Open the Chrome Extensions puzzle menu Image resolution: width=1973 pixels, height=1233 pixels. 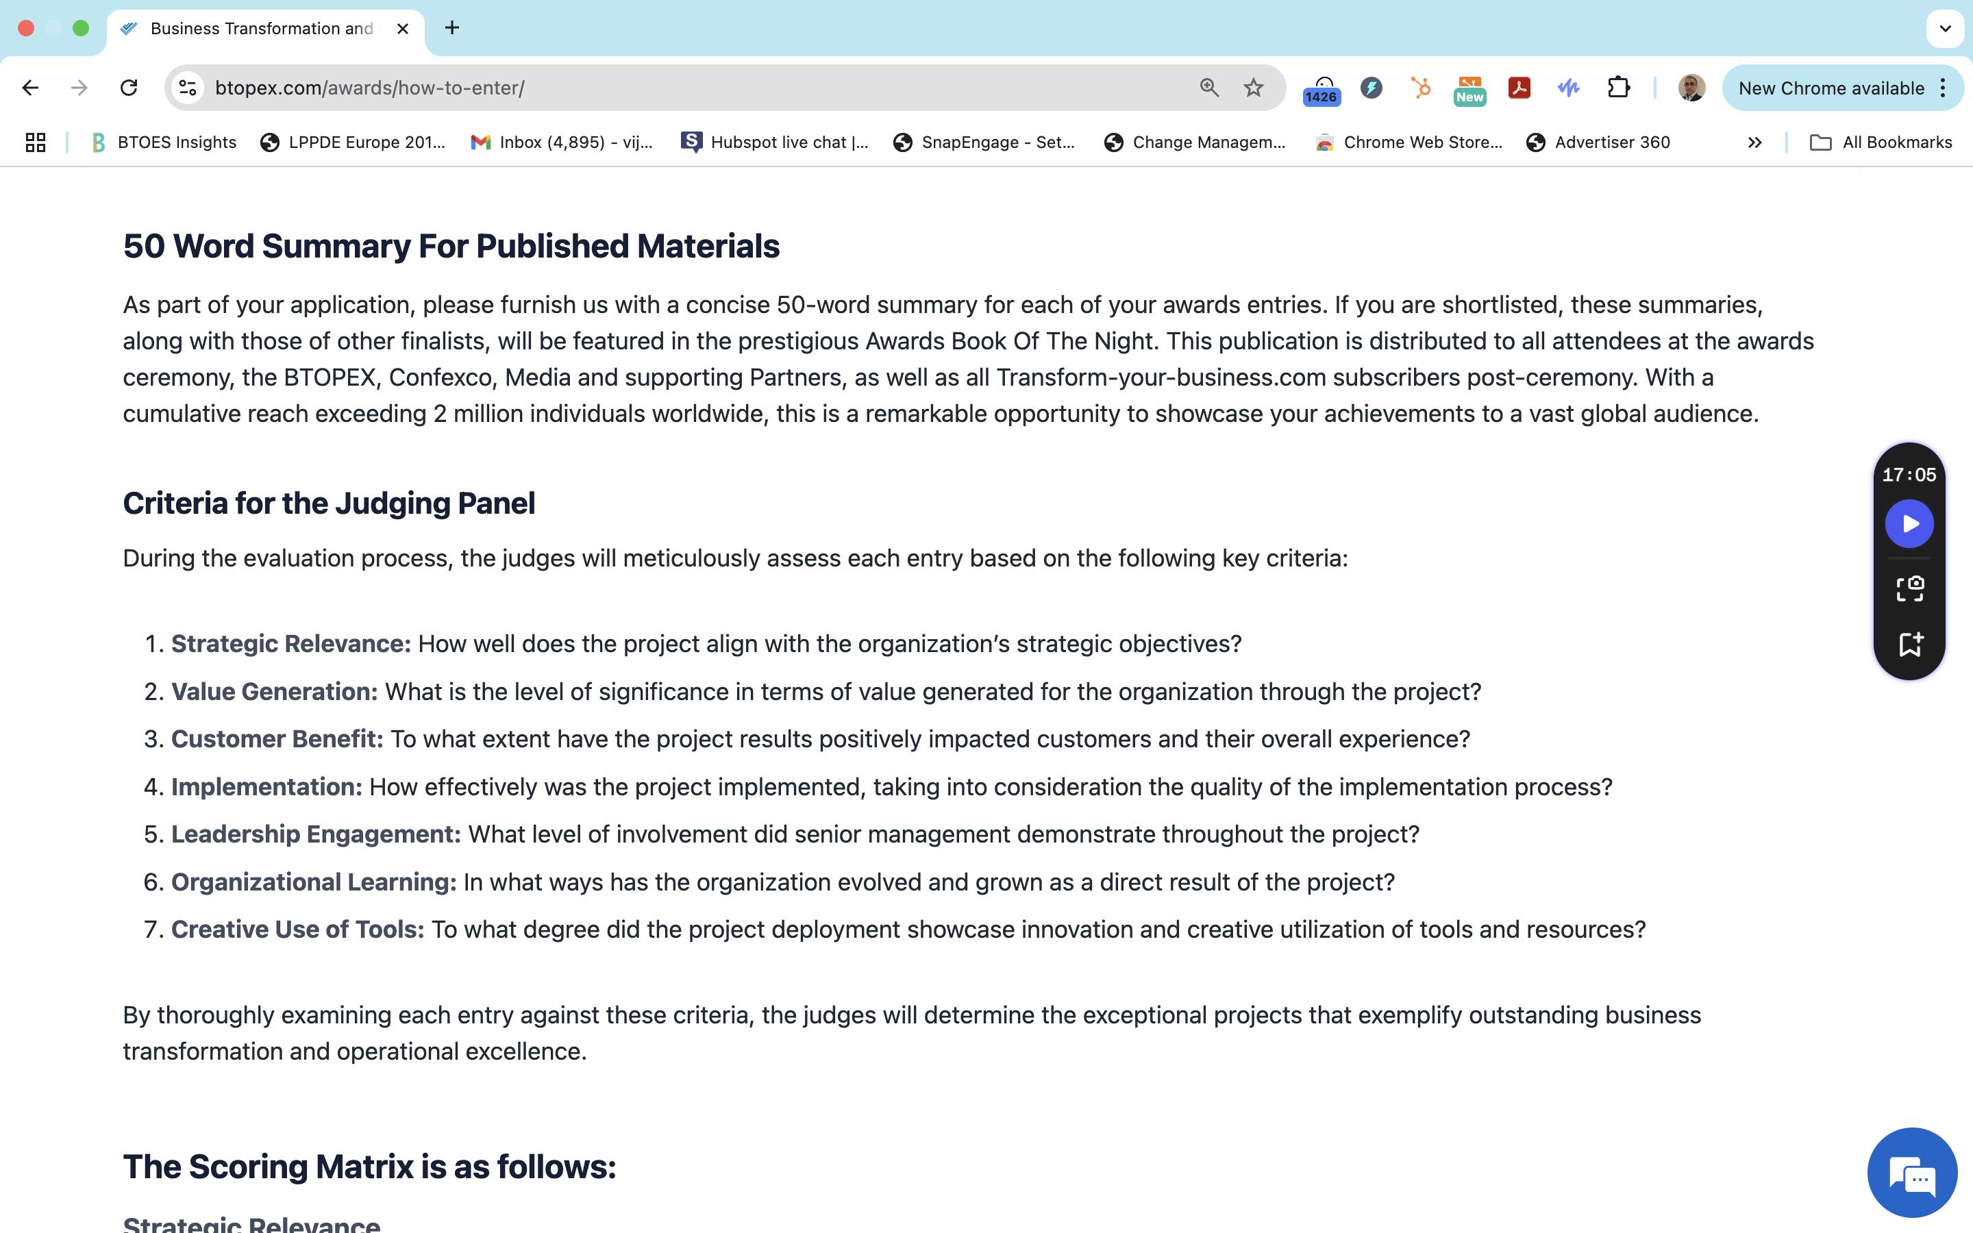click(x=1618, y=87)
